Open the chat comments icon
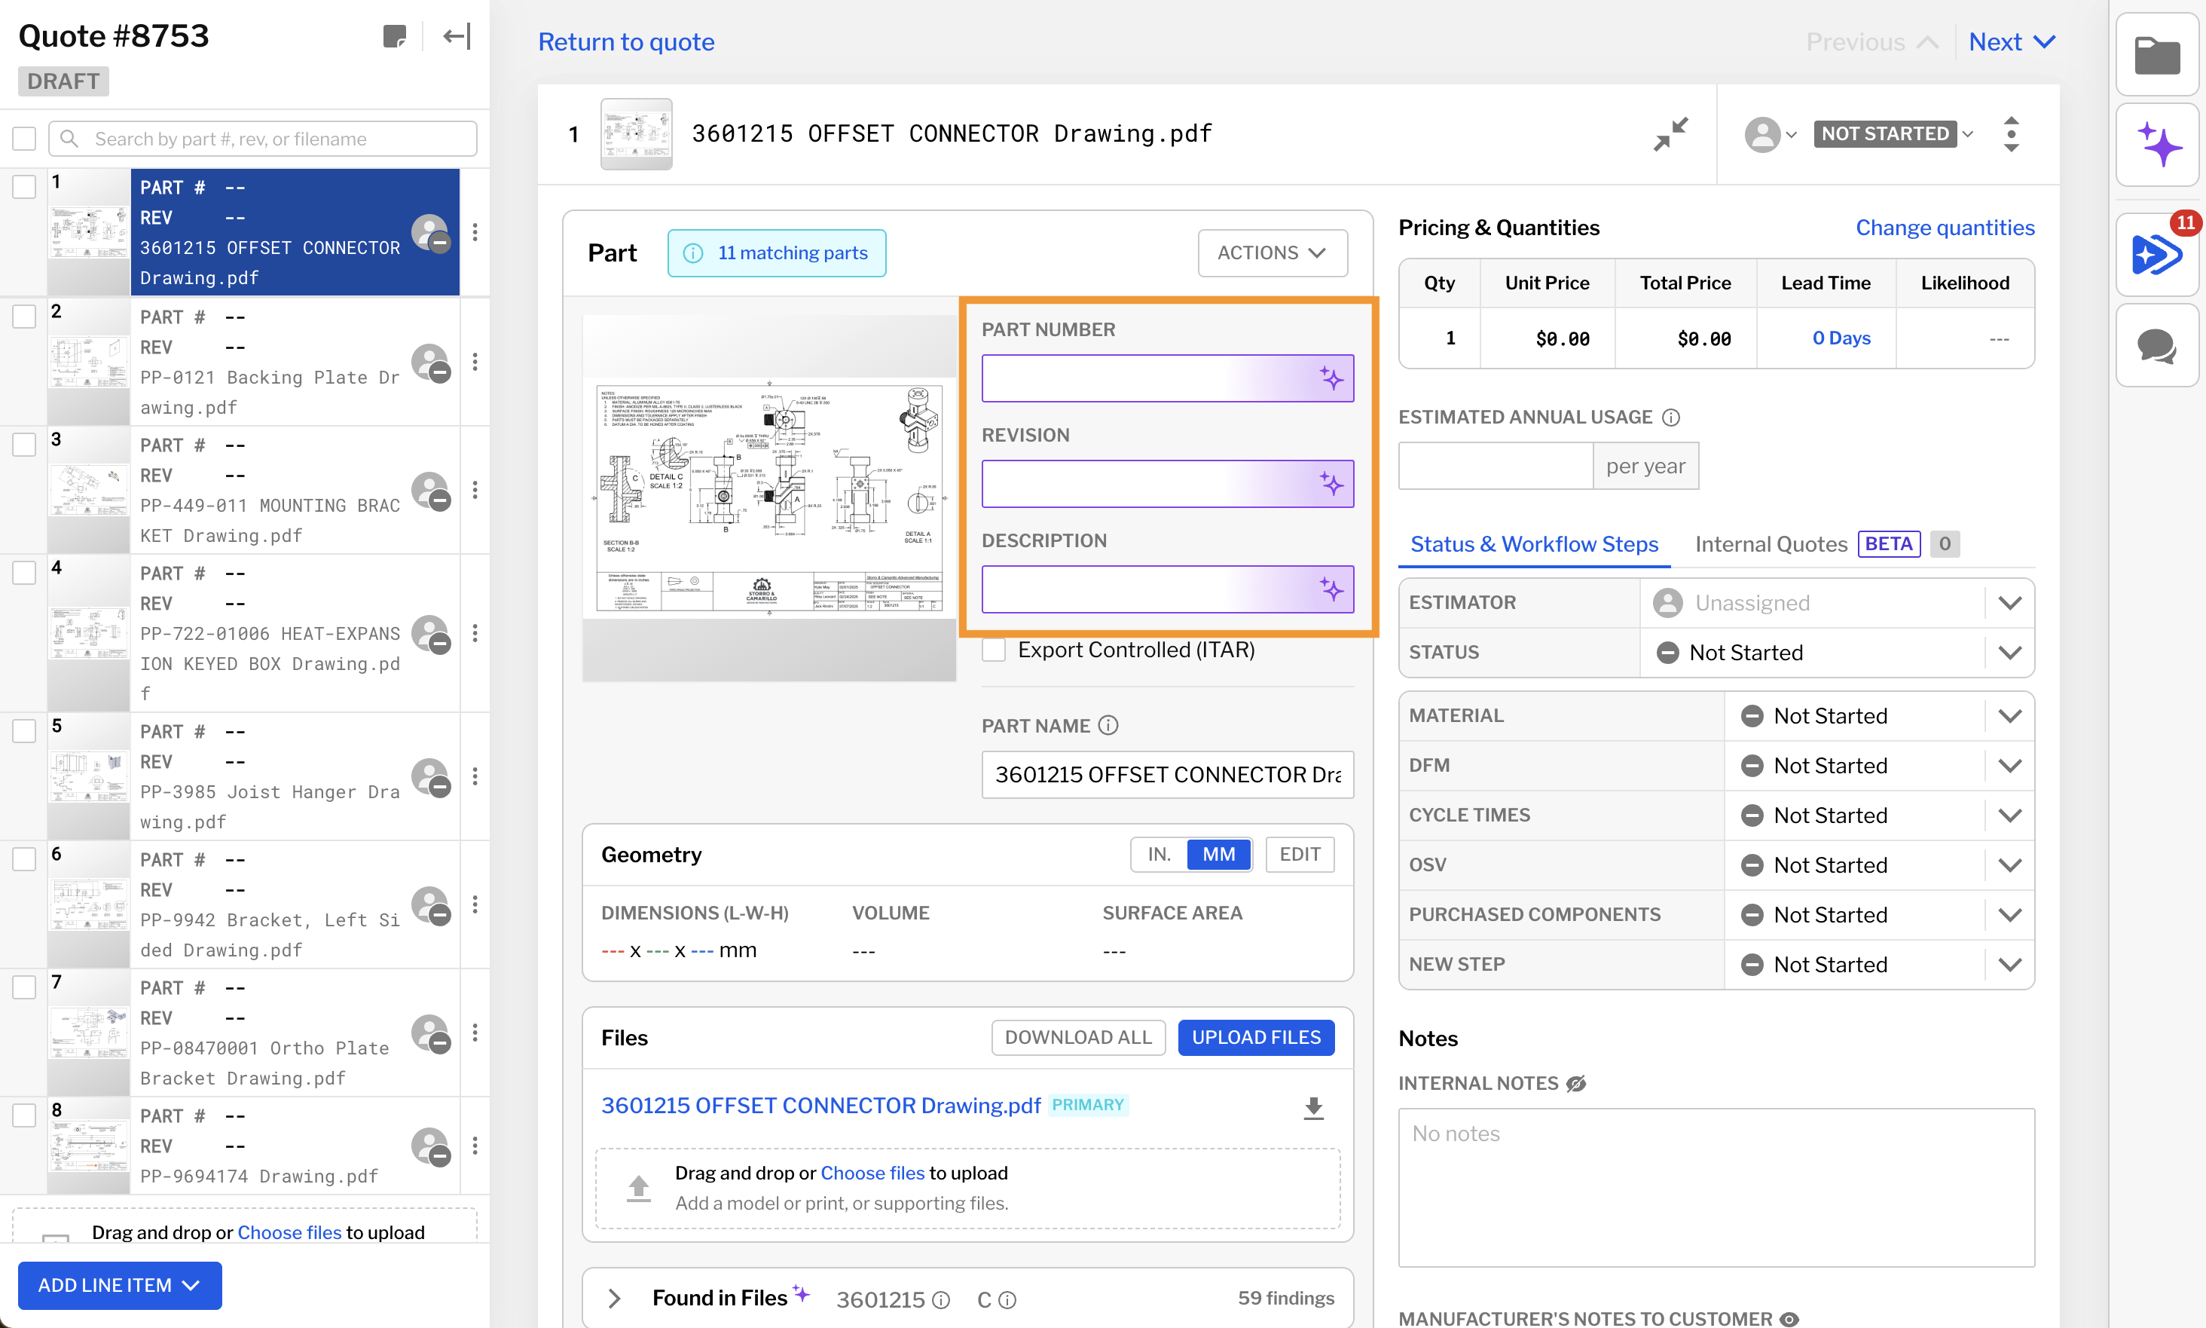Screen dimensions: 2206x1328 (2157, 345)
